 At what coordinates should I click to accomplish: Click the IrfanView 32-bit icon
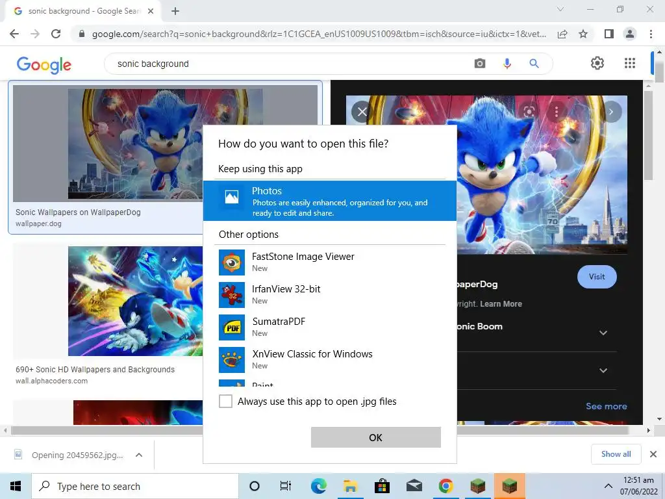[x=232, y=295]
